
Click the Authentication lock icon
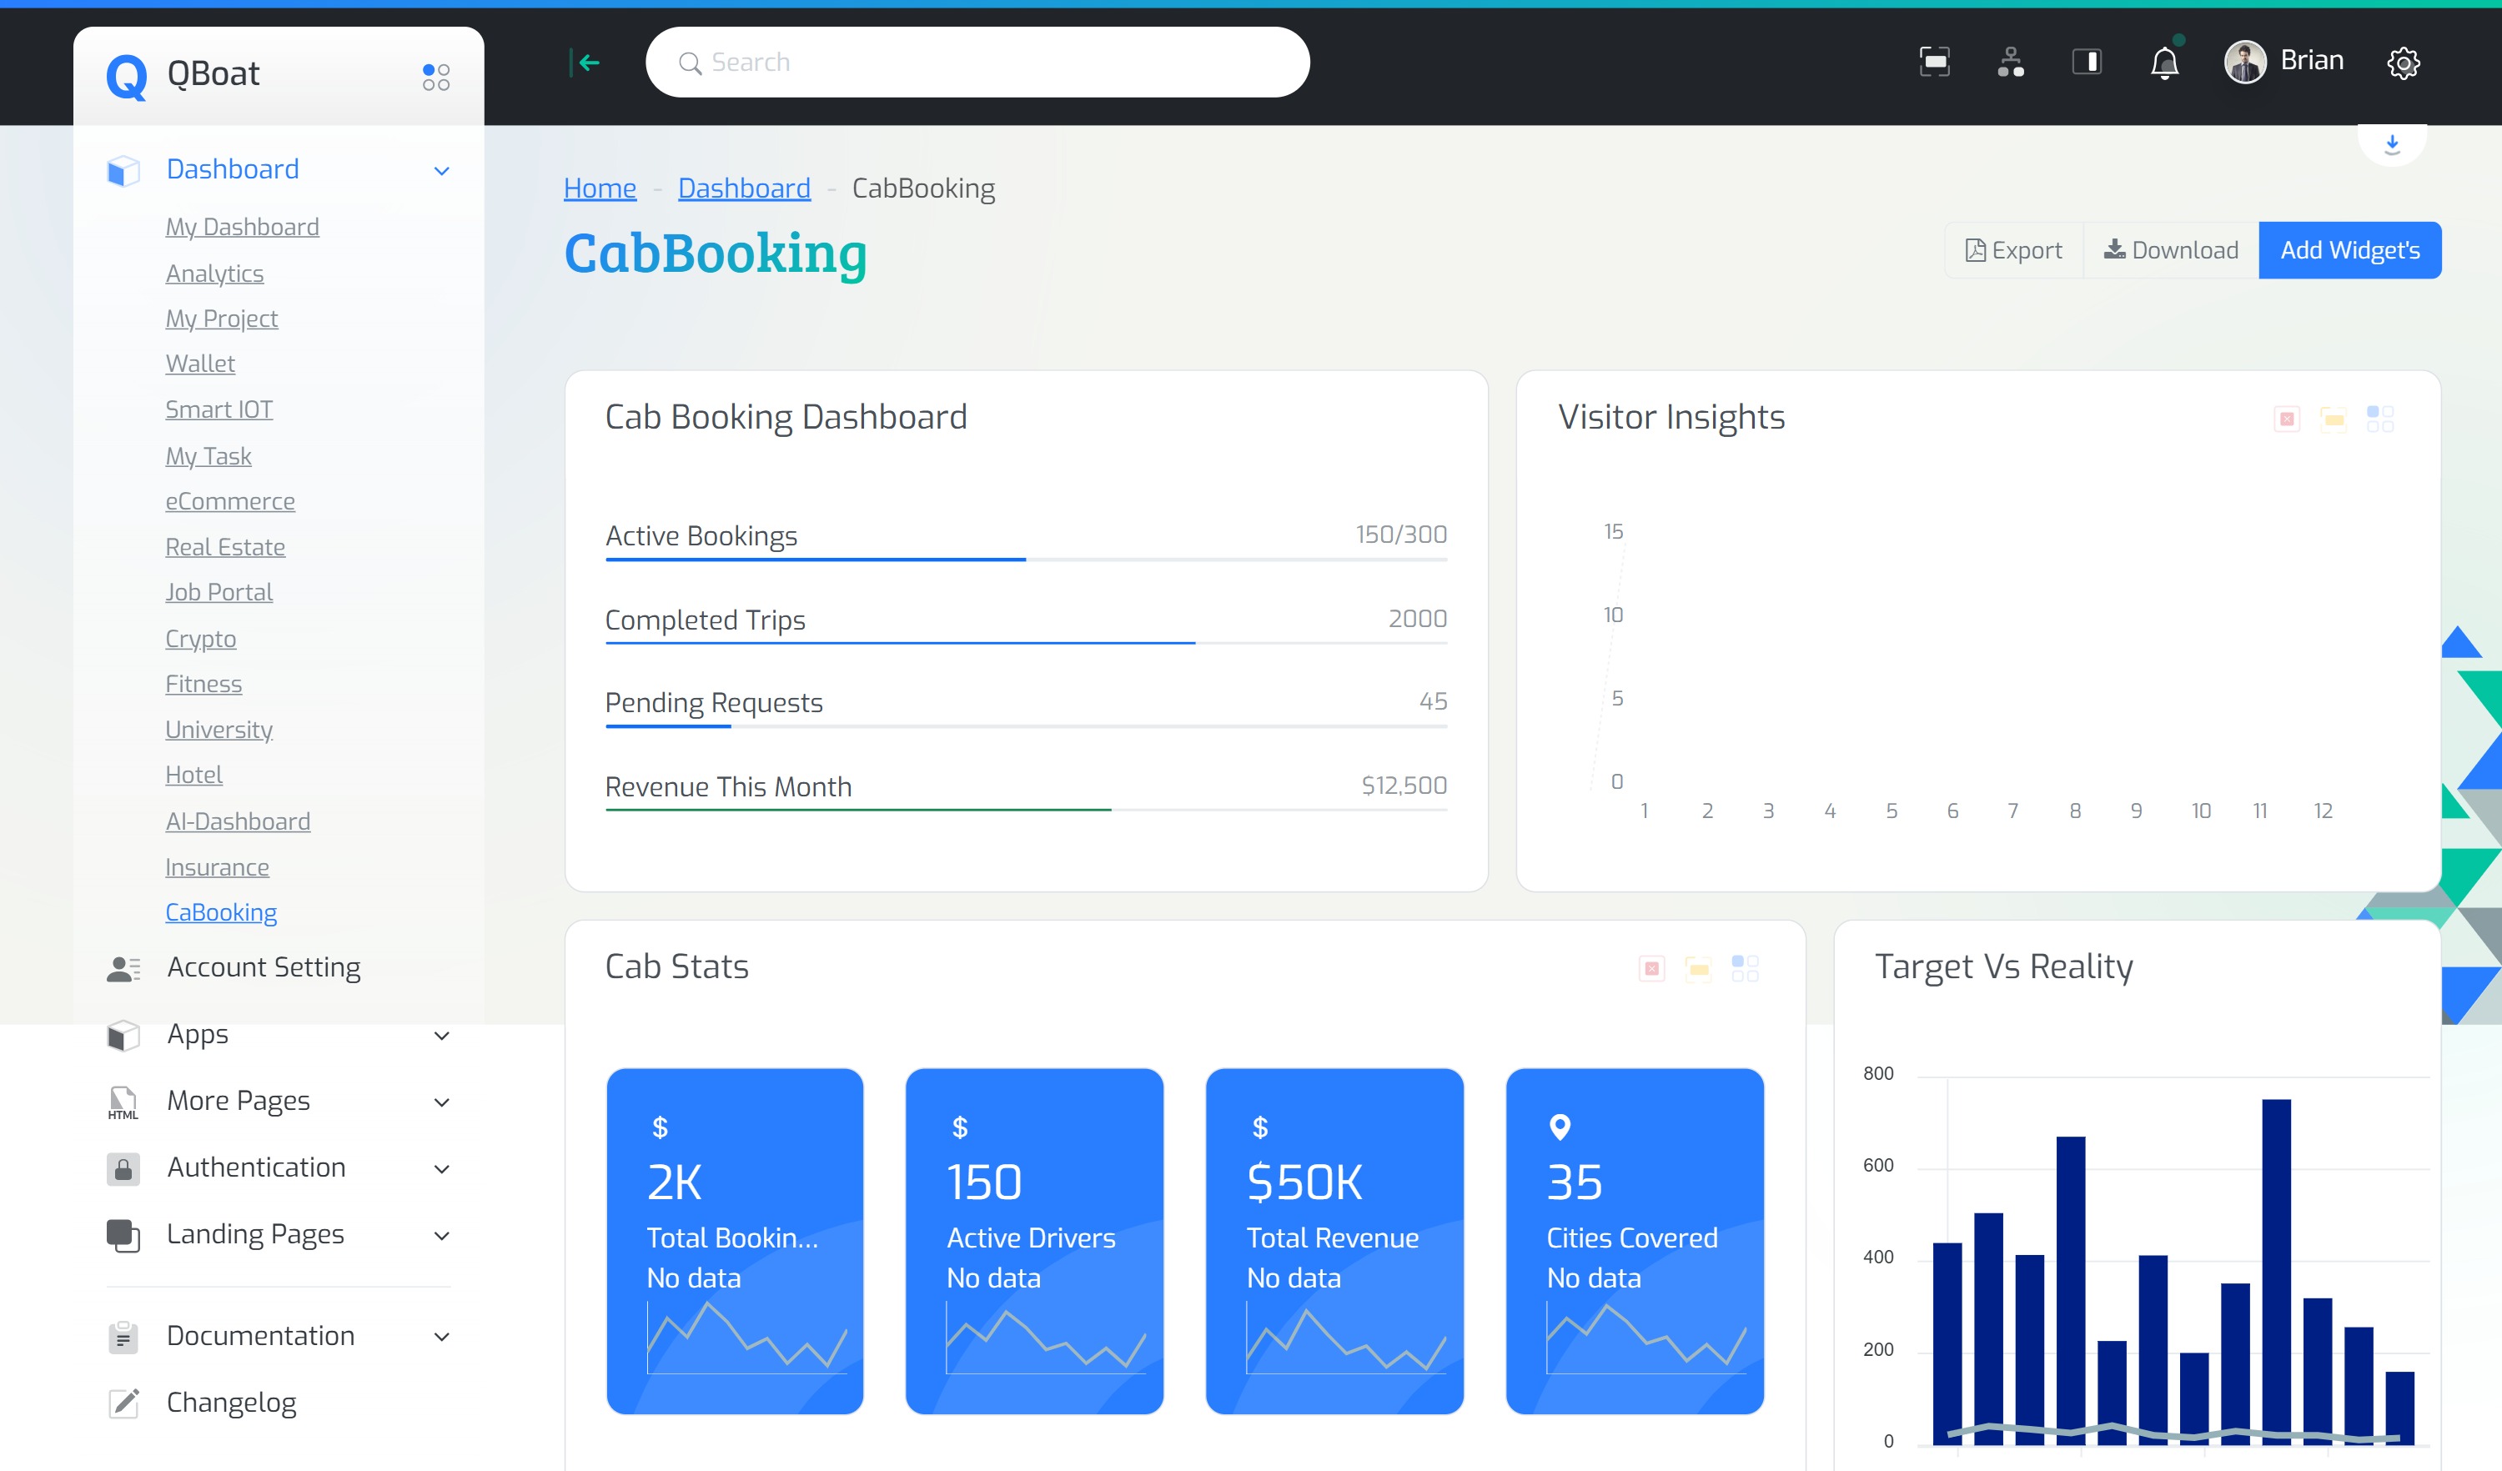(123, 1168)
